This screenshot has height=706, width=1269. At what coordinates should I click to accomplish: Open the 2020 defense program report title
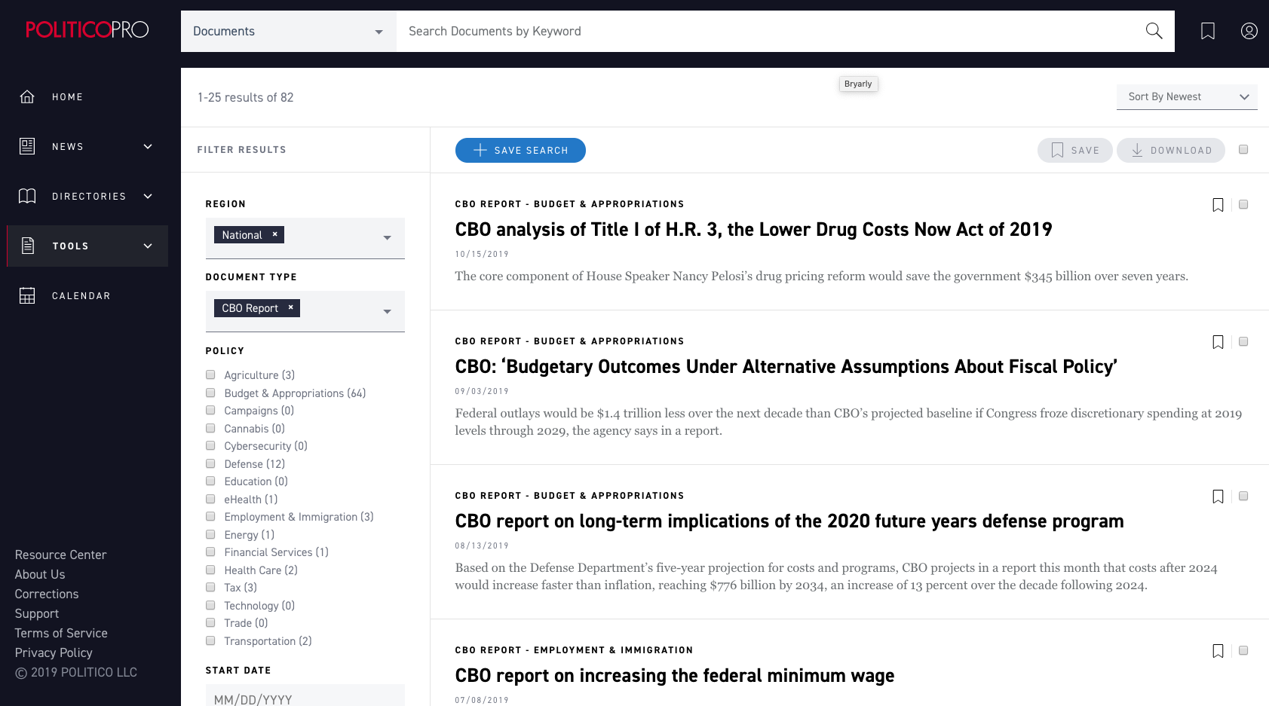pos(789,521)
